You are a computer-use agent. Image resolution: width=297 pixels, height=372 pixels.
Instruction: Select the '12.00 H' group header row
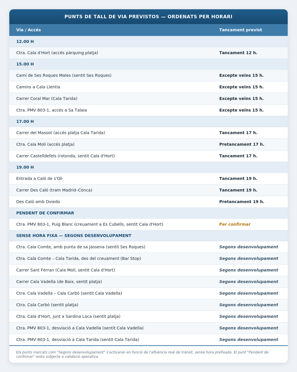148,41
